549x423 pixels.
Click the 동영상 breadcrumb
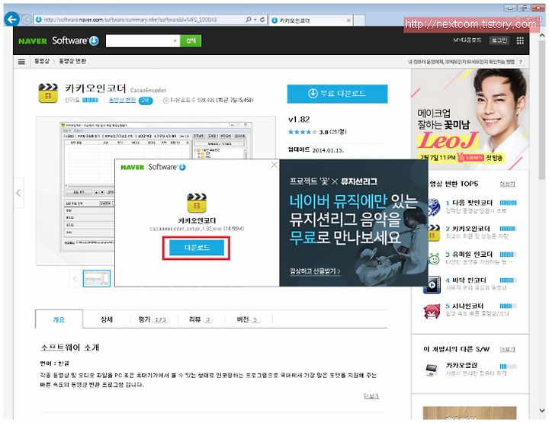click(42, 61)
